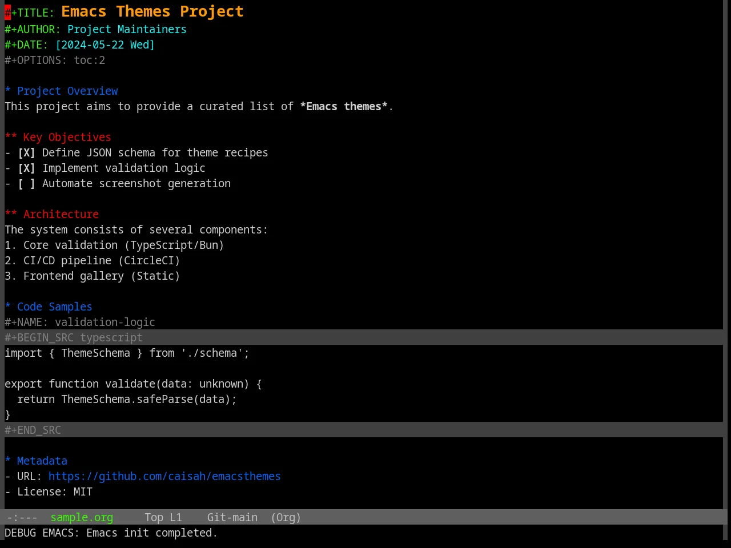Click the 'Top L1' position indicator
This screenshot has height=548, width=731.
tap(163, 517)
